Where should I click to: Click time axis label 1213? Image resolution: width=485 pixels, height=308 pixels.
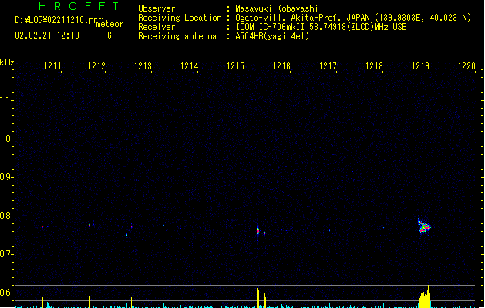[x=143, y=66]
